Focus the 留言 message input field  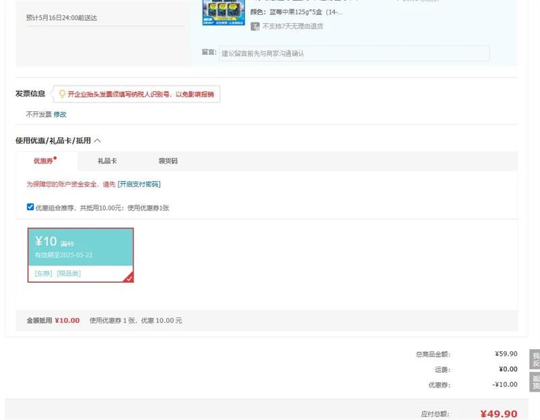354,53
